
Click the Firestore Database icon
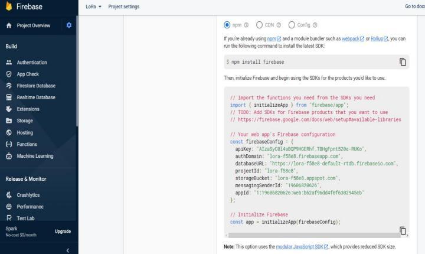click(x=9, y=86)
